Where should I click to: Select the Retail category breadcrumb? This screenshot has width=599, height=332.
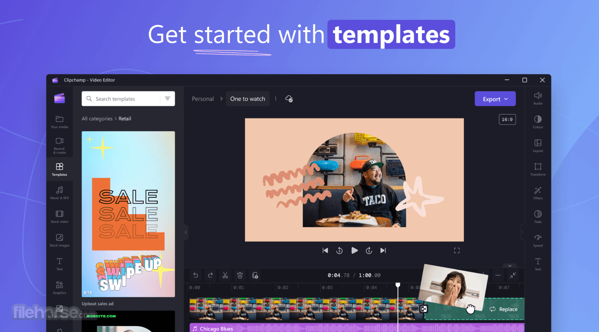[x=125, y=119]
